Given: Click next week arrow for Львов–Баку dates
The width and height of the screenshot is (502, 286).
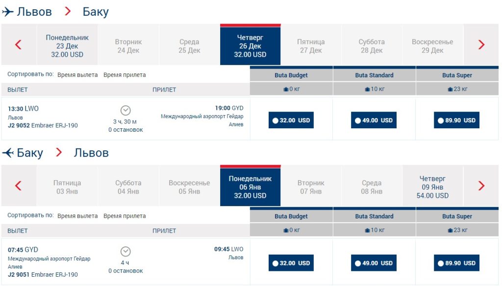Looking at the screenshot, I should pyautogui.click(x=481, y=45).
